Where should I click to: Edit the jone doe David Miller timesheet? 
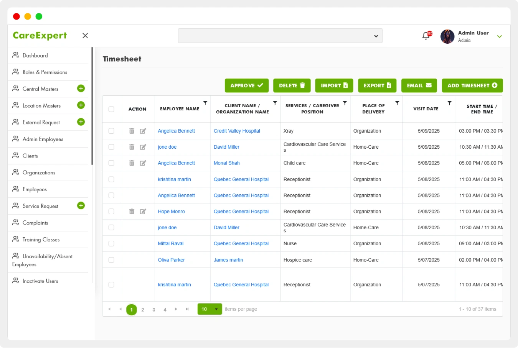(143, 147)
